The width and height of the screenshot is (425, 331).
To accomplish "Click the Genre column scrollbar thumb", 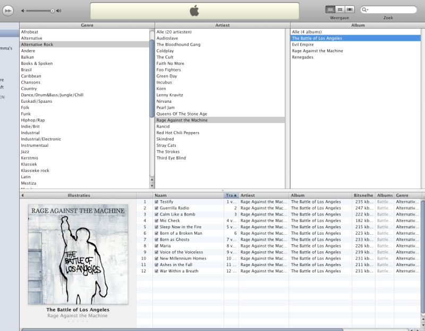I will pos(152,78).
